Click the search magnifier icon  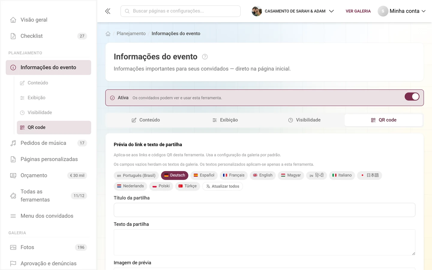pyautogui.click(x=127, y=11)
